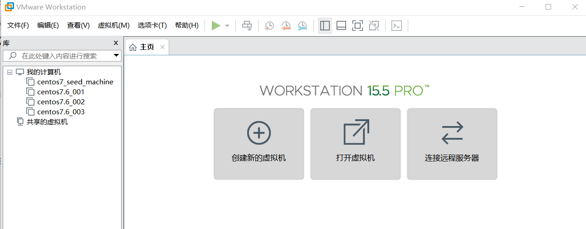Toggle Unity mode toolbar icon
This screenshot has width=586, height=229.
(x=374, y=25)
